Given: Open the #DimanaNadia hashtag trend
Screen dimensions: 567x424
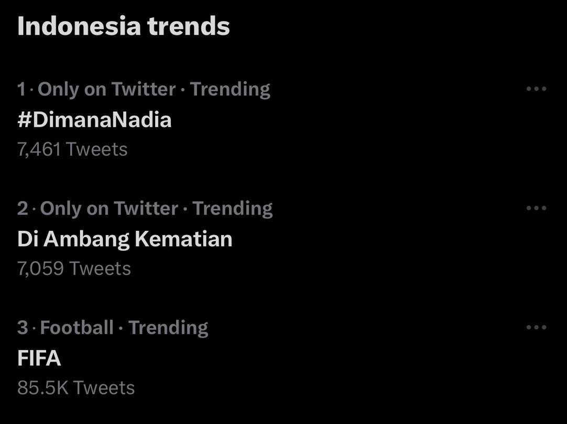Looking at the screenshot, I should pos(94,119).
